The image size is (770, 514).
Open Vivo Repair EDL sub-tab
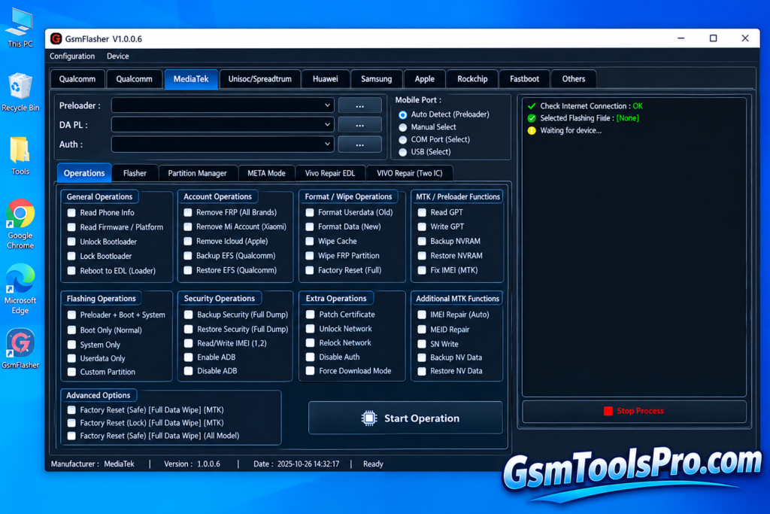pyautogui.click(x=330, y=173)
